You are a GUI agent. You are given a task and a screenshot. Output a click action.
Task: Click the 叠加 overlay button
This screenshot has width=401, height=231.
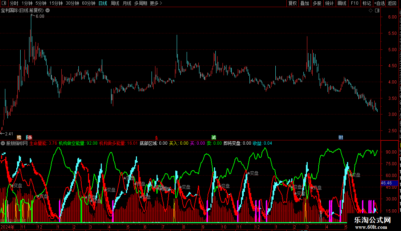coord(305,3)
